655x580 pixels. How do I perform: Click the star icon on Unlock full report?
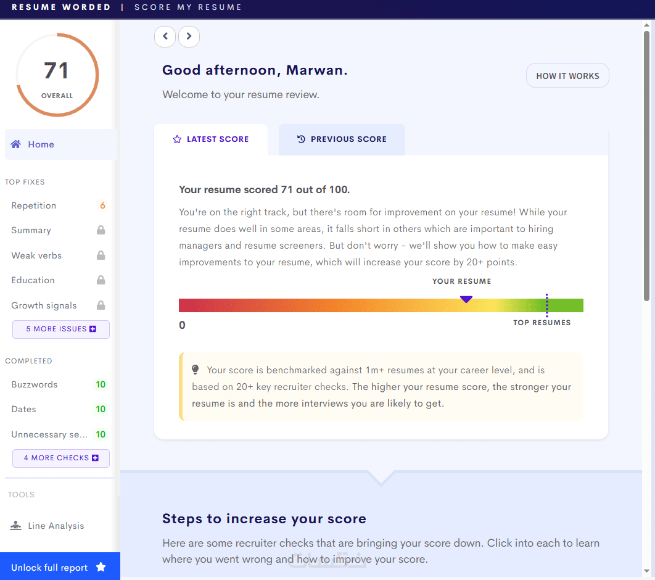101,567
